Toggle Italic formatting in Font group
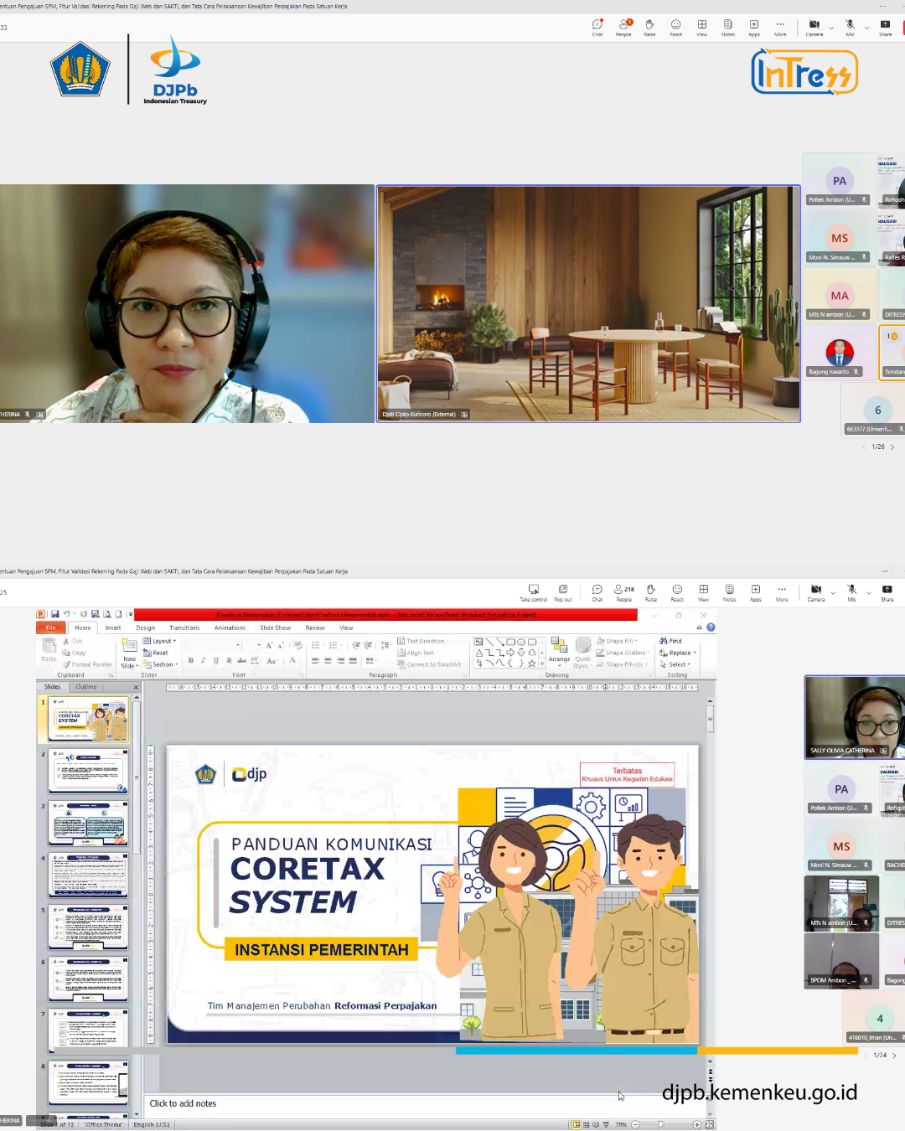The image size is (905, 1131). (203, 660)
